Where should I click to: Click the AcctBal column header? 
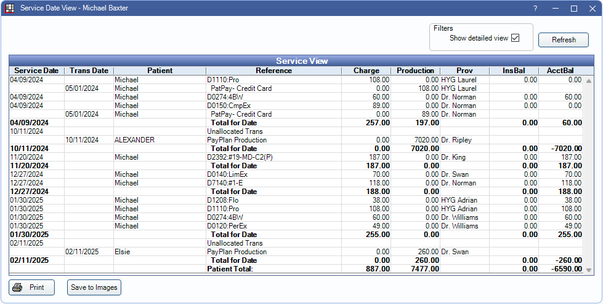point(561,71)
